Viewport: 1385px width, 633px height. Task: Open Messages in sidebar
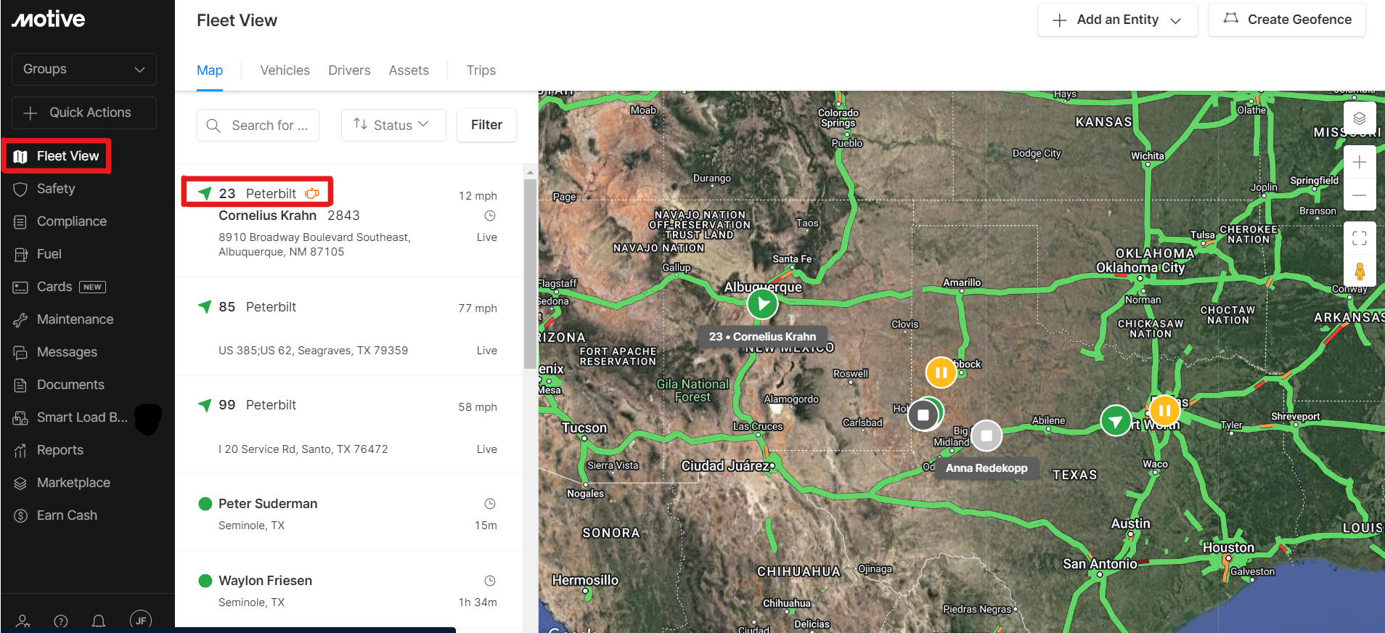[67, 352]
